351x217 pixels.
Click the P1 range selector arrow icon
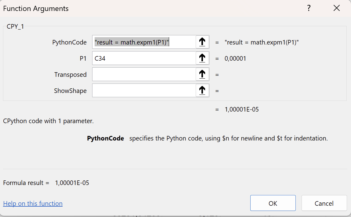[202, 58]
